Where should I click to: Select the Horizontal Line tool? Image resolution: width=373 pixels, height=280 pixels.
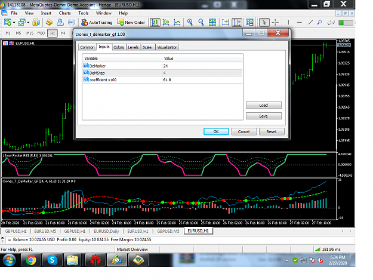click(x=300, y=22)
